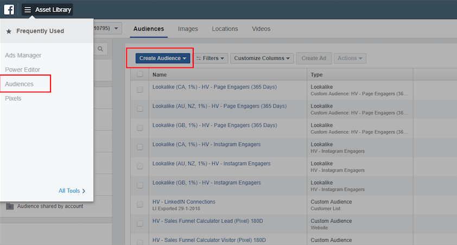The height and width of the screenshot is (245, 457).
Task: Check the Lookalike CA Page Engagers row
Action: (x=140, y=90)
